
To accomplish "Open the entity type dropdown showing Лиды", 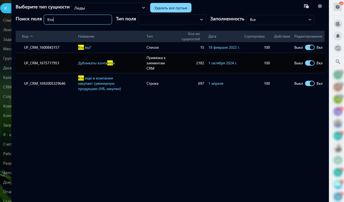I will click(x=110, y=8).
